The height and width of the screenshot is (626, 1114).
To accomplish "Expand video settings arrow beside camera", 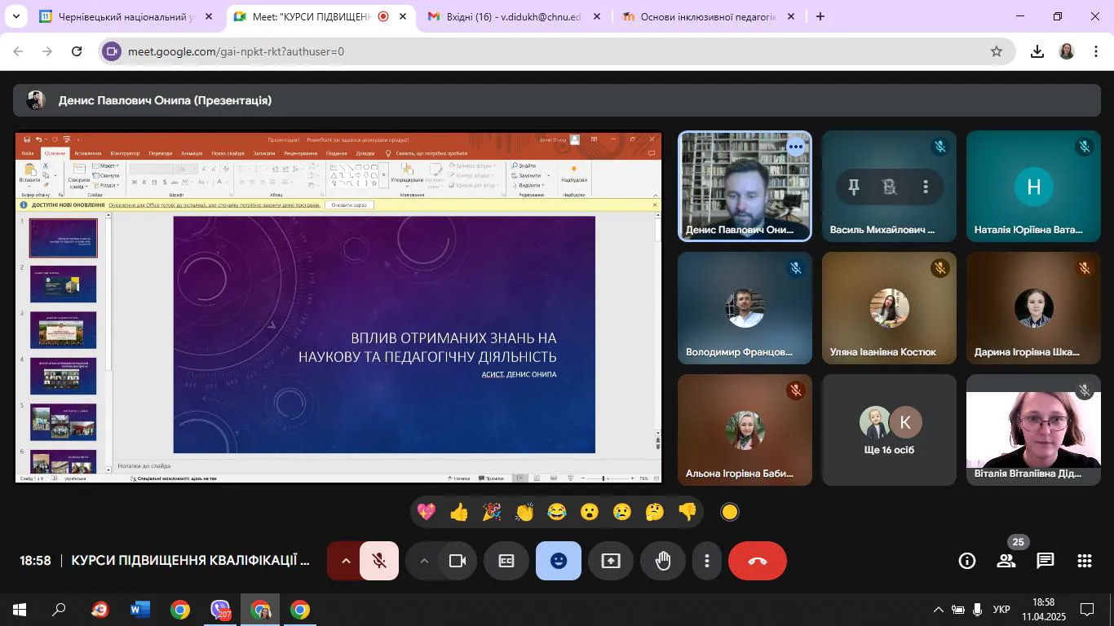I will click(424, 561).
